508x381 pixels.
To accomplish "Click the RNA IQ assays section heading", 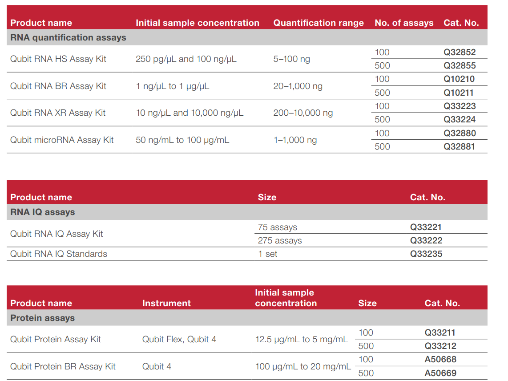I will [x=42, y=212].
